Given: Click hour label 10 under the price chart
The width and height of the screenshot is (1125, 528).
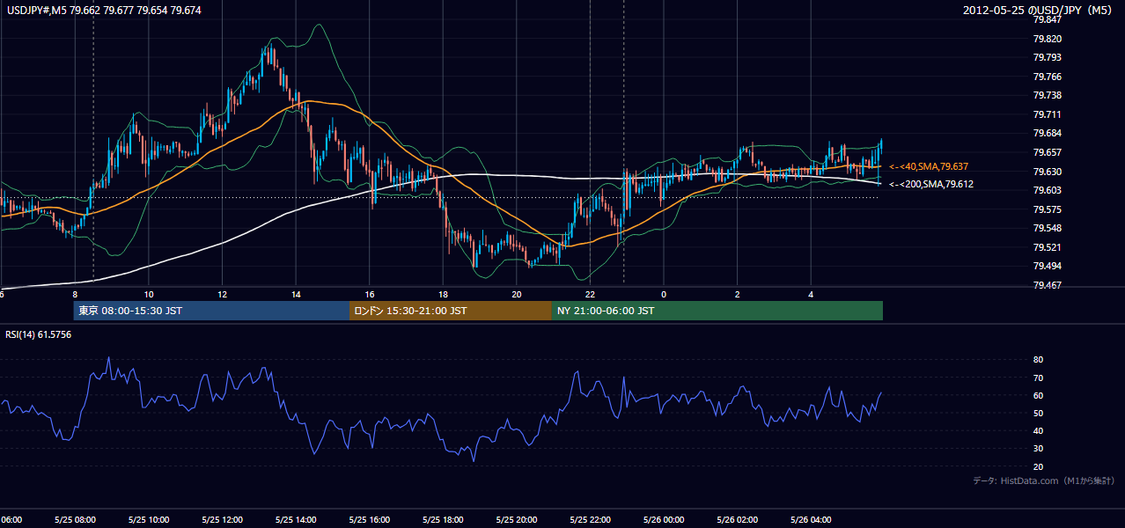Looking at the screenshot, I should (x=149, y=294).
